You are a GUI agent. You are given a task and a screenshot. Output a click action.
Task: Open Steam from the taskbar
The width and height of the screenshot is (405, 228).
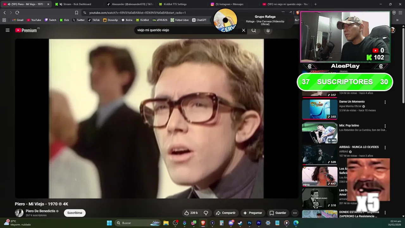(240, 223)
